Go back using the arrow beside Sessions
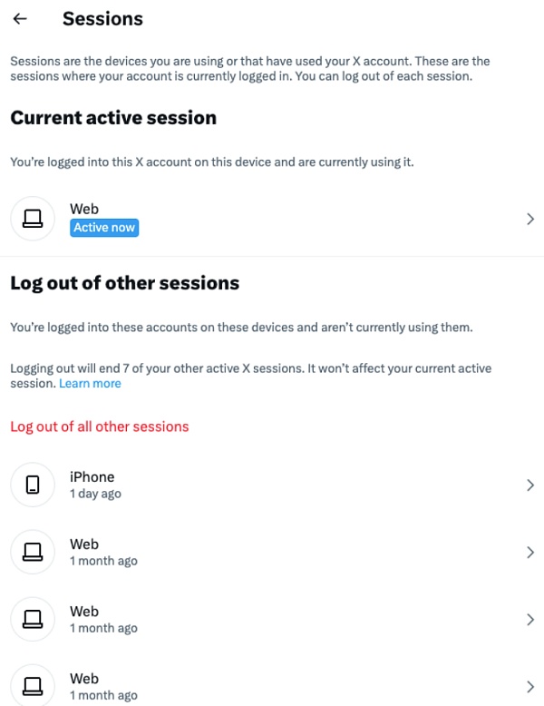The height and width of the screenshot is (706, 544). click(20, 19)
